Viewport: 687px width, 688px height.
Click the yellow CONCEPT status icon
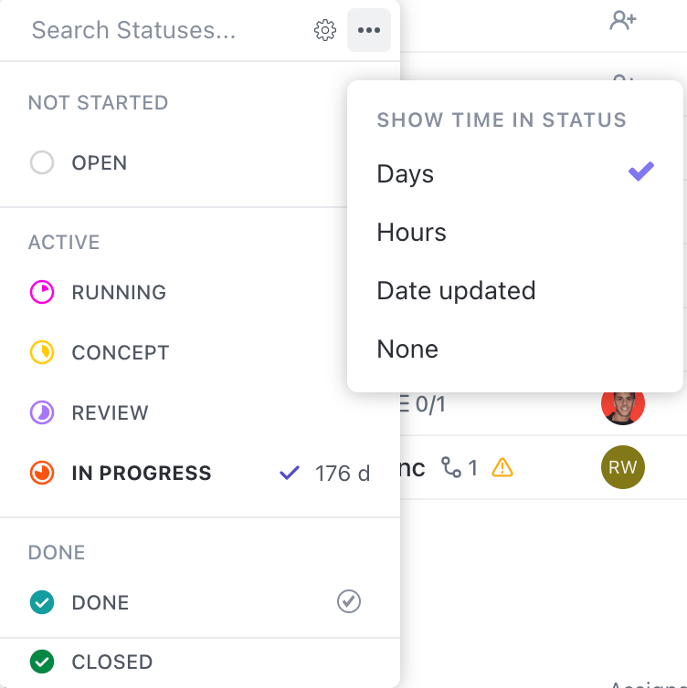coord(42,353)
